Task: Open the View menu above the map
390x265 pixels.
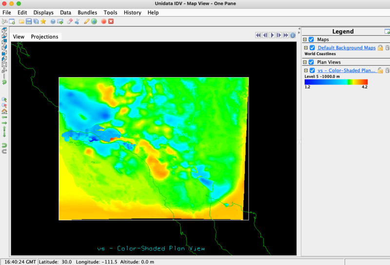Action: [x=19, y=37]
